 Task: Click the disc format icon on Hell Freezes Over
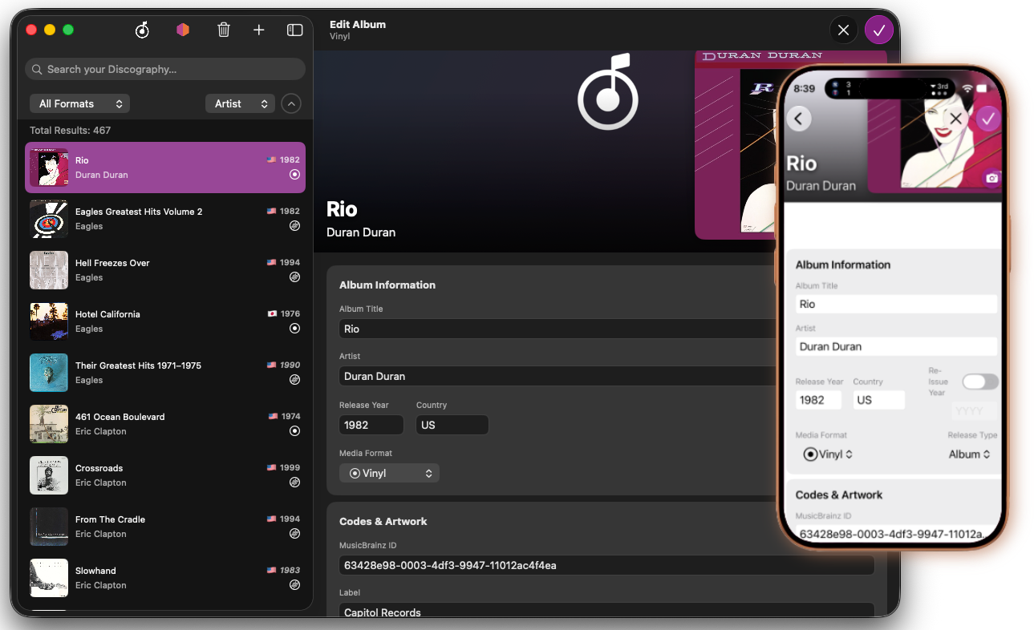coord(294,277)
